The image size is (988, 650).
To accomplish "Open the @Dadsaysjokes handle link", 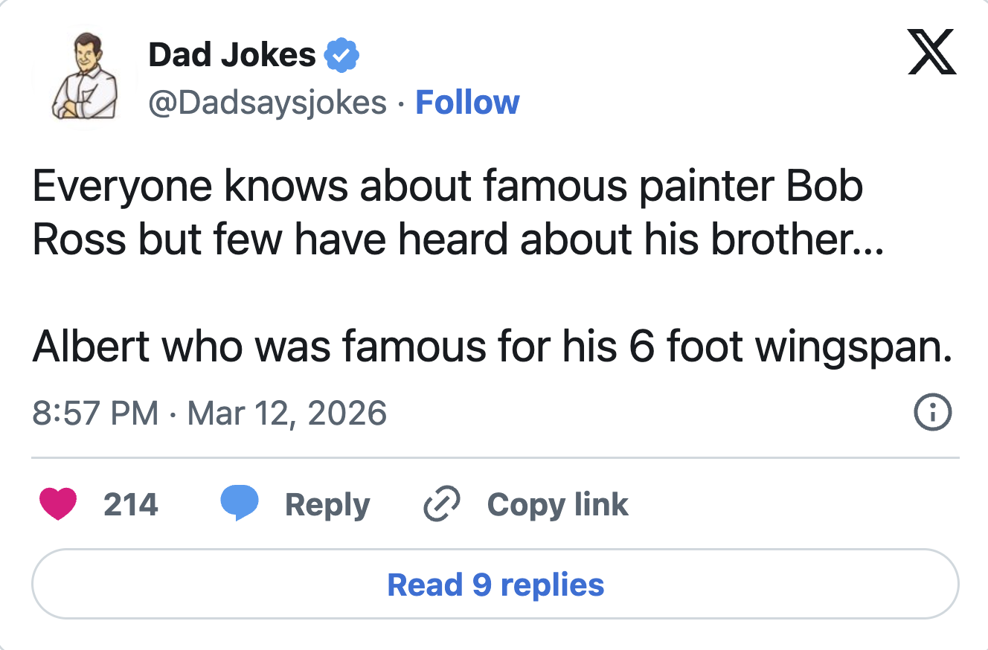I will (x=268, y=103).
